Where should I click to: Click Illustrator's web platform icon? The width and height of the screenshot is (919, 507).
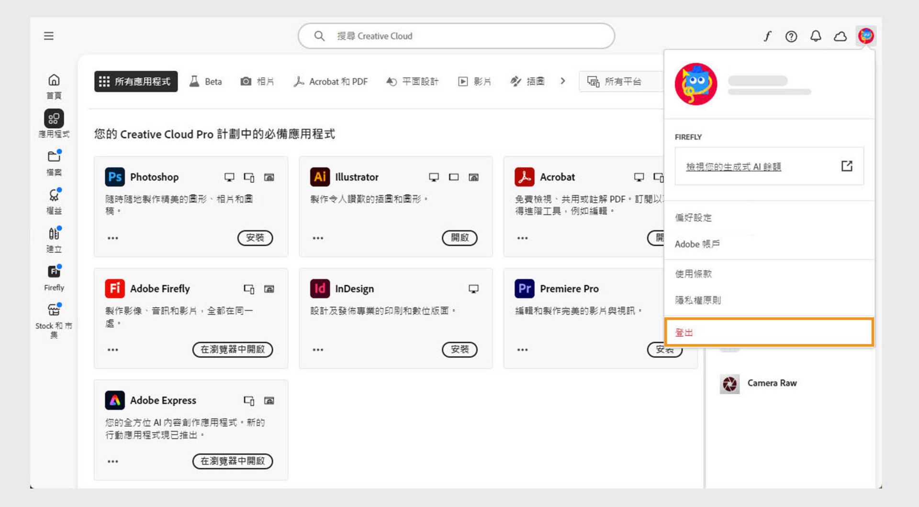[473, 177]
